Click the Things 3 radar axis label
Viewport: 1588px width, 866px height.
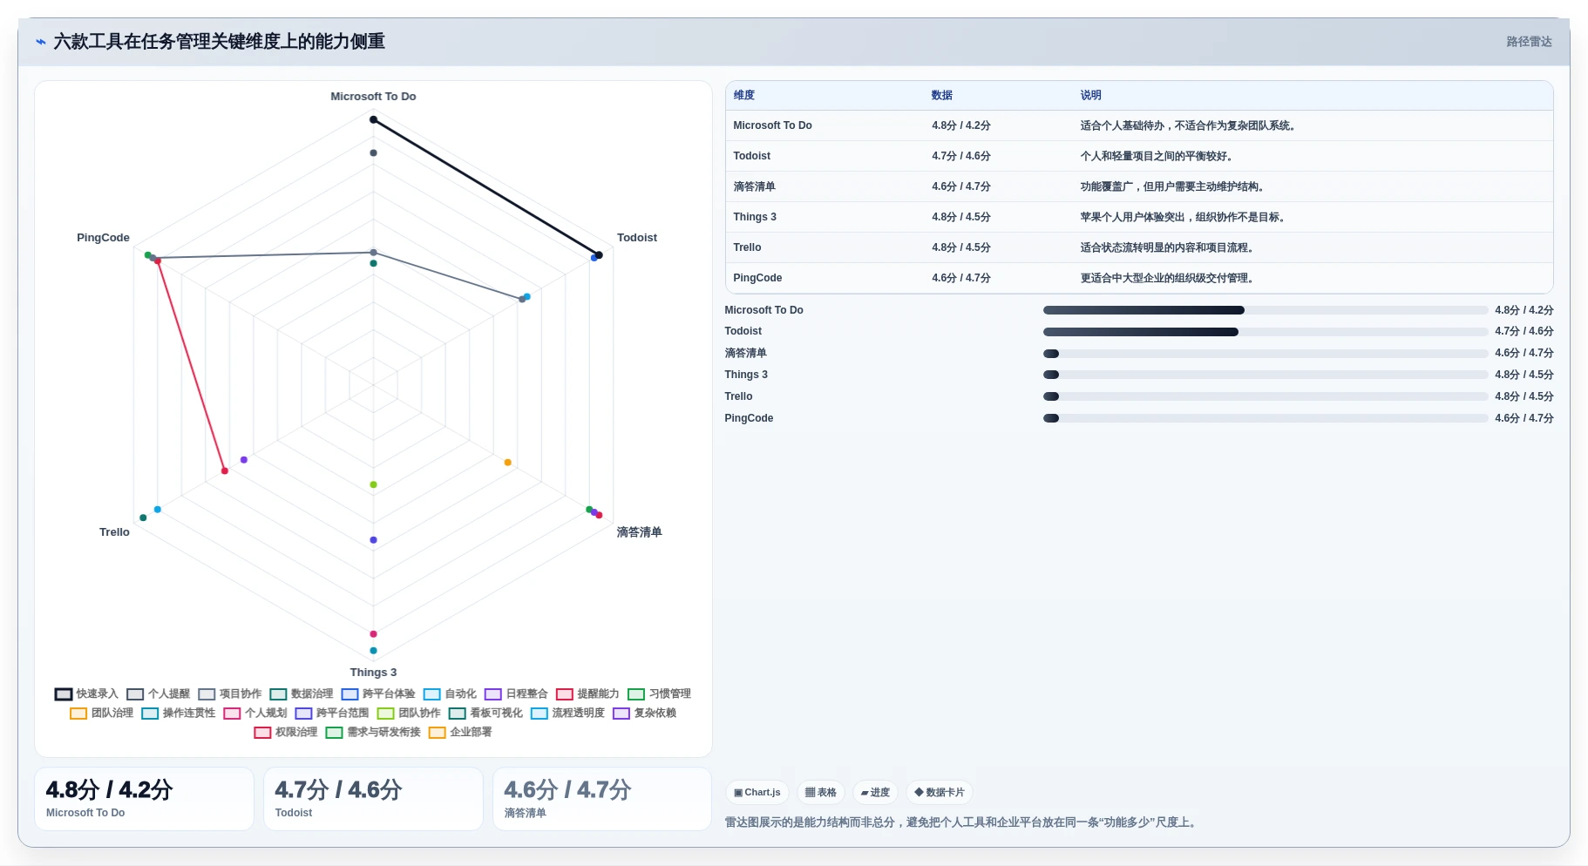[x=373, y=673]
